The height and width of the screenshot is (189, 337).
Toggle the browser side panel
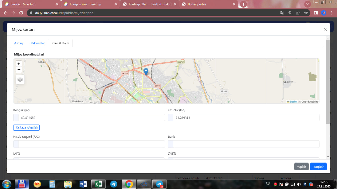tap(316, 13)
